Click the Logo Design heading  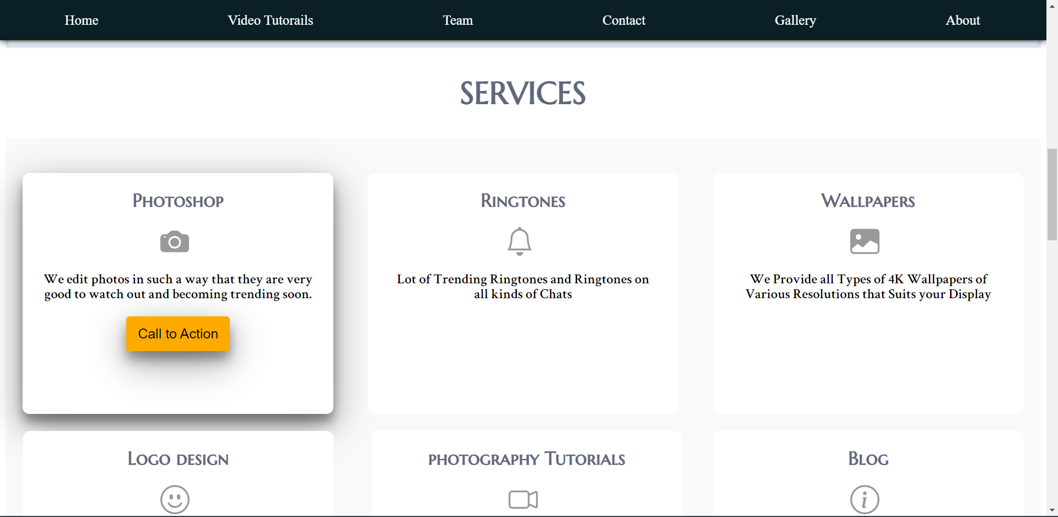click(178, 459)
